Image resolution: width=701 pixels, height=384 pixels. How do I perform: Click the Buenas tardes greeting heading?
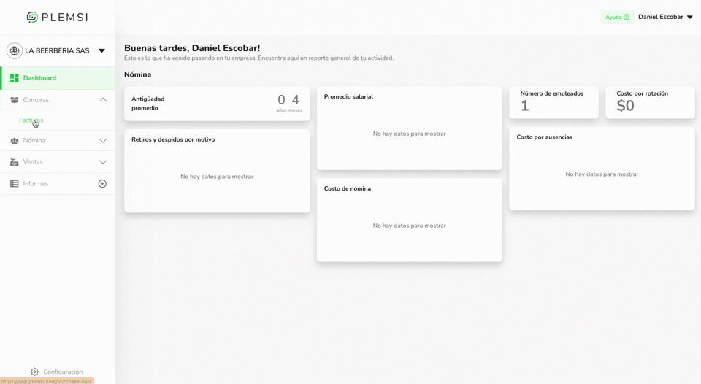coord(192,48)
